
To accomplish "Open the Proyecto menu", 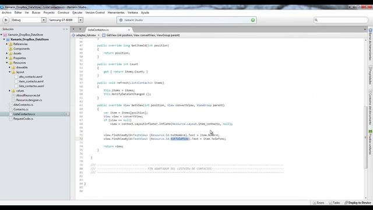I will [49, 12].
